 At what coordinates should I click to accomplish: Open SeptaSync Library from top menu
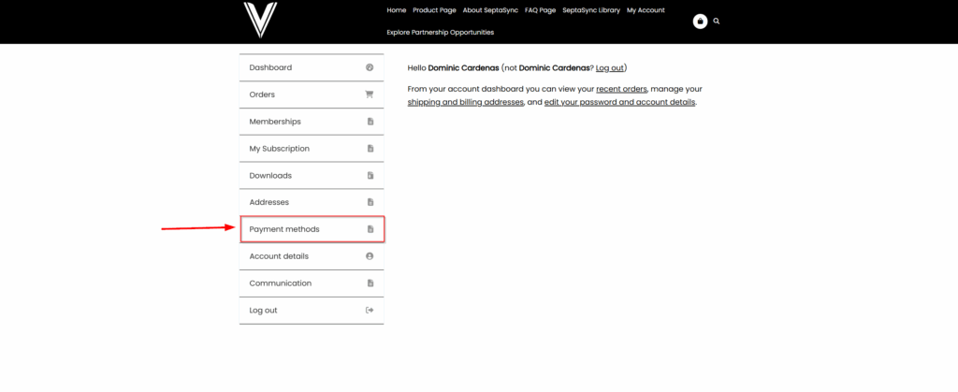(590, 10)
